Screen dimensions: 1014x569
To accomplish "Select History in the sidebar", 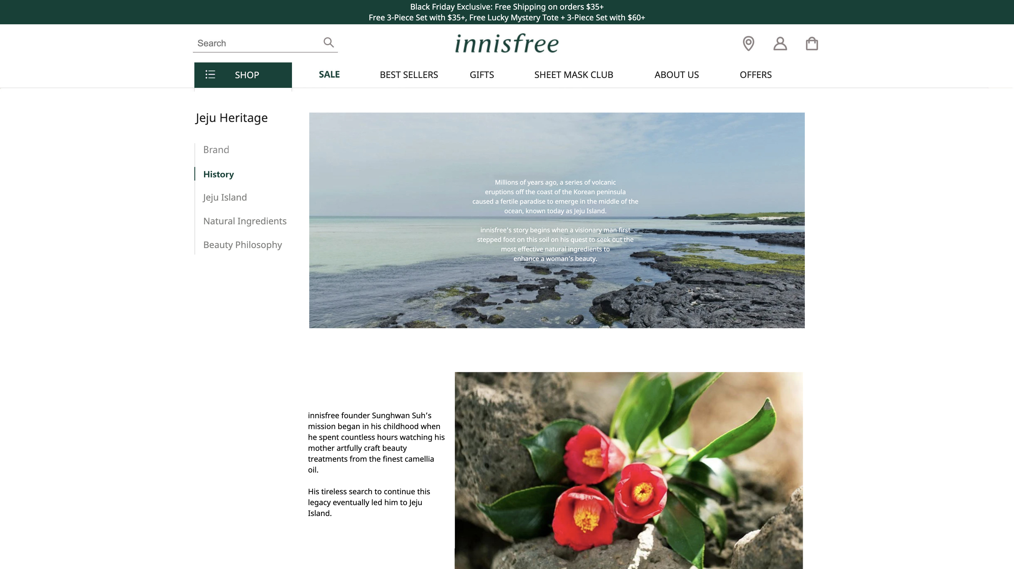I will 218,174.
